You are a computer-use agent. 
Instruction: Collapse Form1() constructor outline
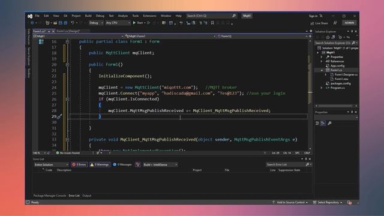point(67,65)
